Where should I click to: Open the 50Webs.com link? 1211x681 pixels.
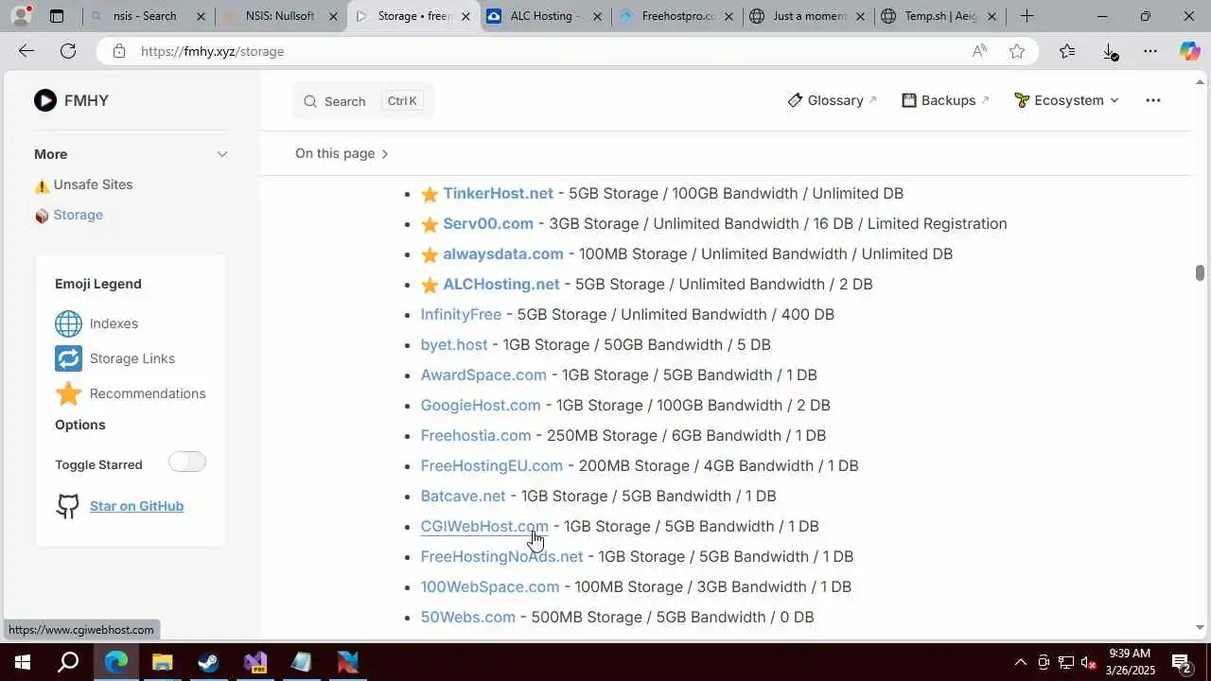pos(468,617)
